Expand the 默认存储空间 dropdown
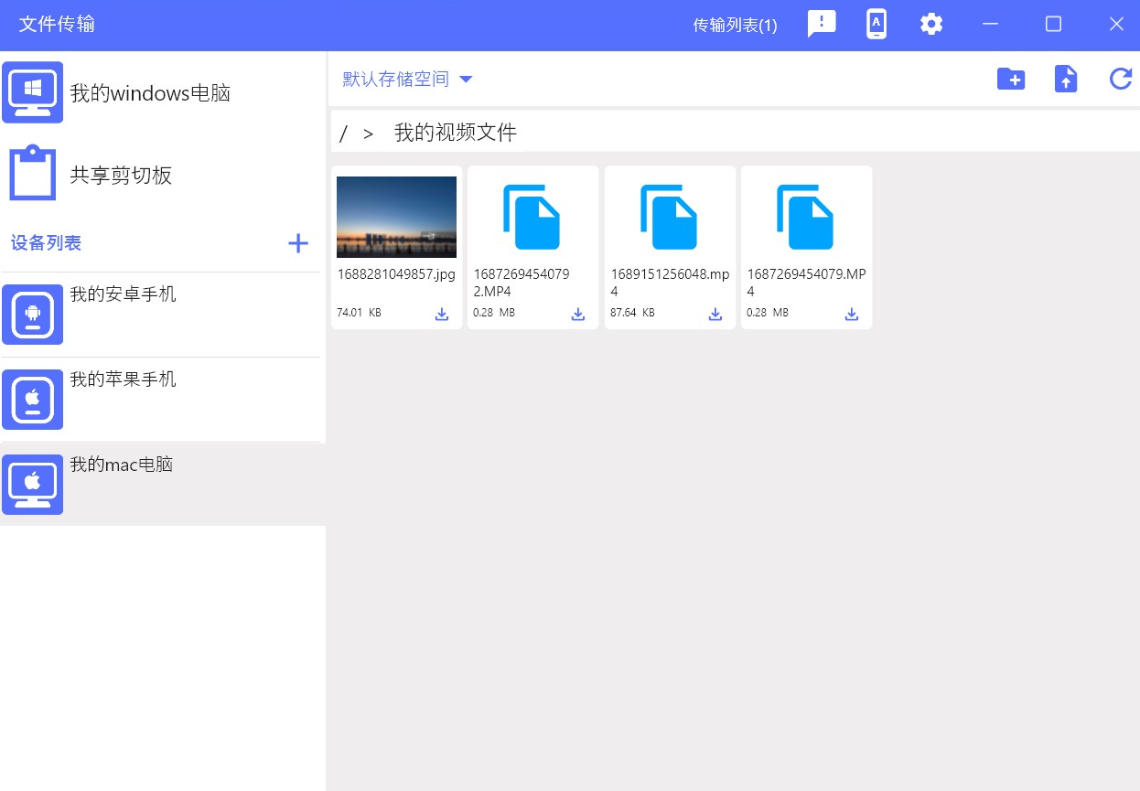This screenshot has width=1140, height=791. click(x=407, y=80)
